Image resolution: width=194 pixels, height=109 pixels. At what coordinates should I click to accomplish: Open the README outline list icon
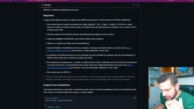click(x=138, y=5)
